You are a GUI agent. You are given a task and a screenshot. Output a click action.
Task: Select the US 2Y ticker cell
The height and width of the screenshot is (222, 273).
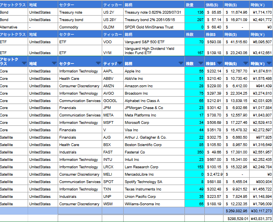click(x=113, y=12)
